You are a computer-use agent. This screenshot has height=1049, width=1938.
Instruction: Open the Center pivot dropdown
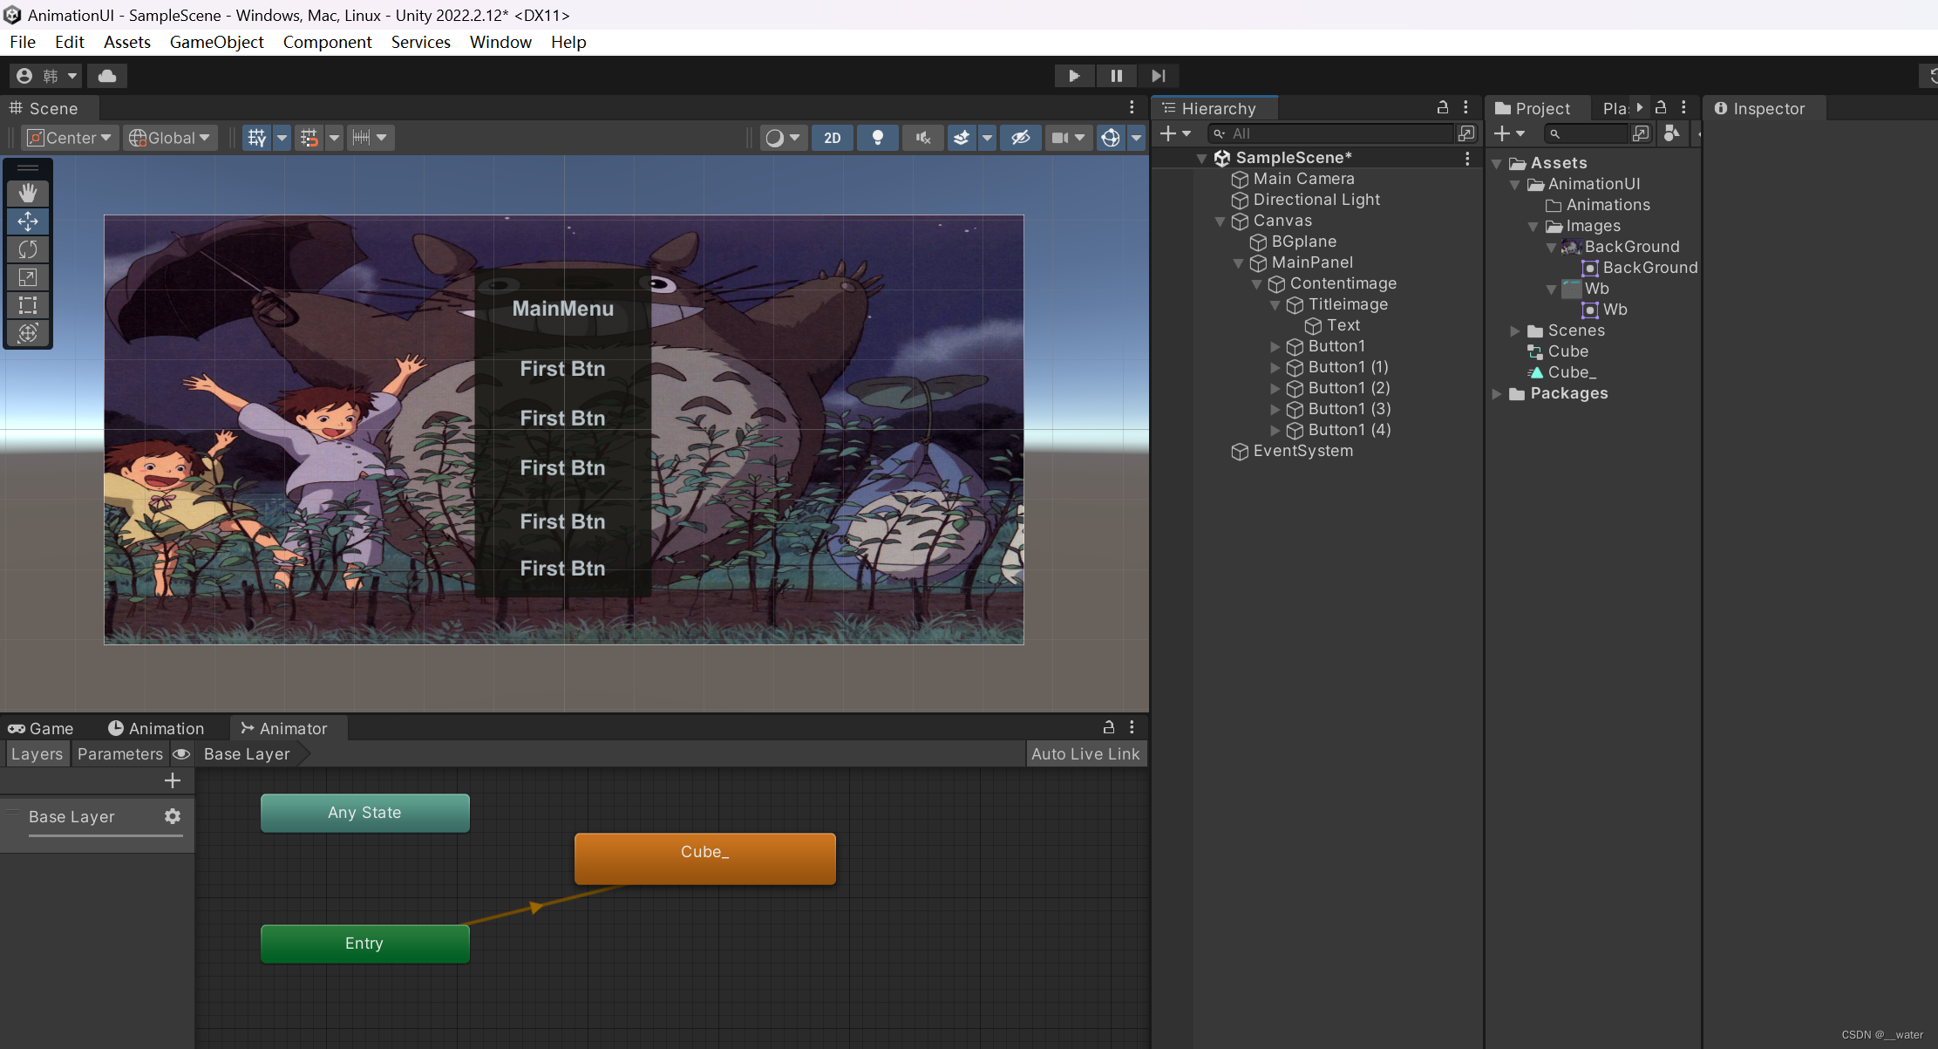(70, 138)
